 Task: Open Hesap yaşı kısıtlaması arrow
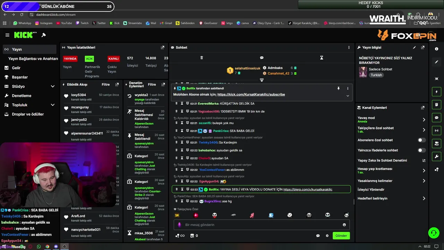coord(424,170)
